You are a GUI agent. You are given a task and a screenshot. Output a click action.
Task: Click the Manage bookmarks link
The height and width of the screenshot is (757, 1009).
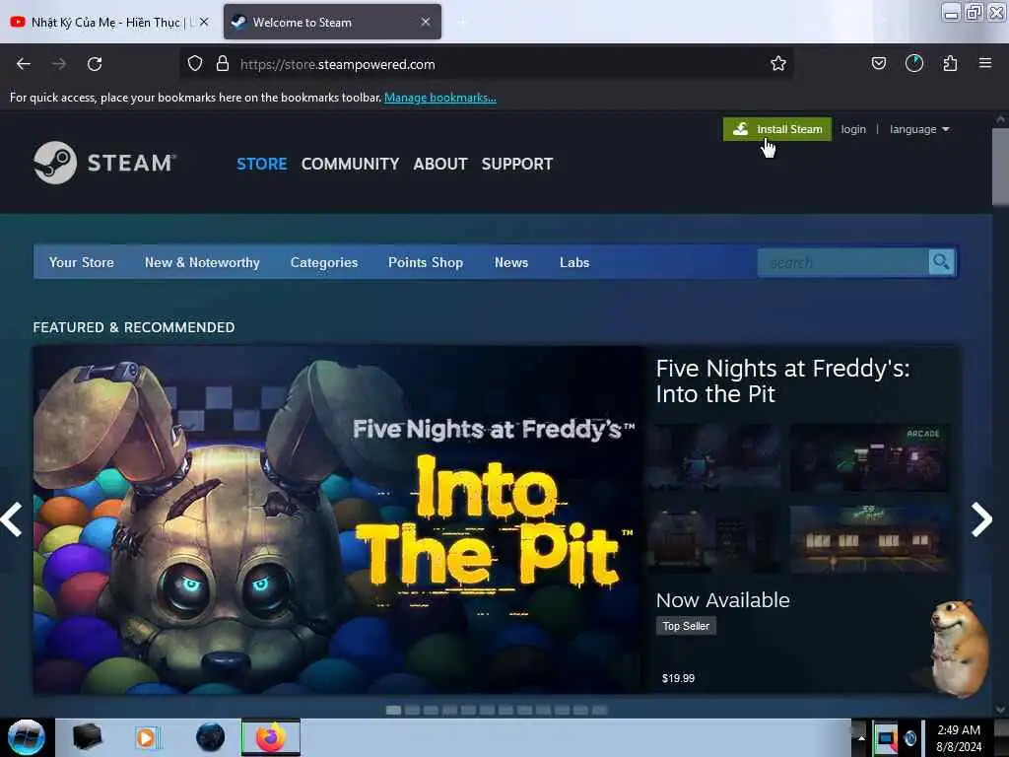coord(440,98)
